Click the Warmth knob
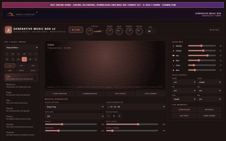The width and height of the screenshot is (226, 141). click(x=129, y=31)
